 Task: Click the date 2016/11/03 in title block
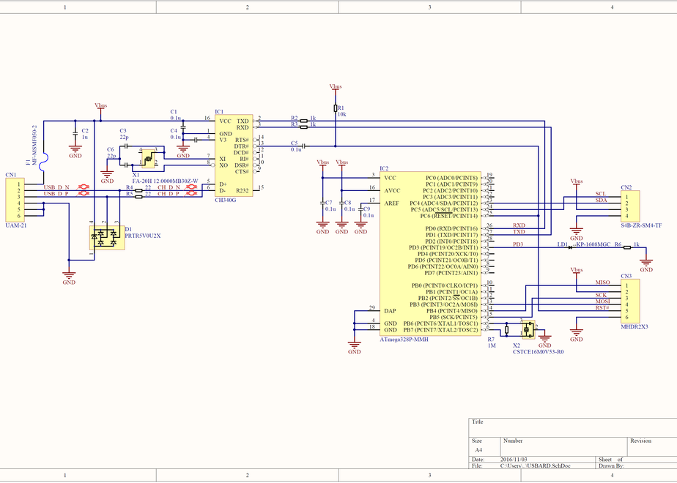(x=514, y=460)
